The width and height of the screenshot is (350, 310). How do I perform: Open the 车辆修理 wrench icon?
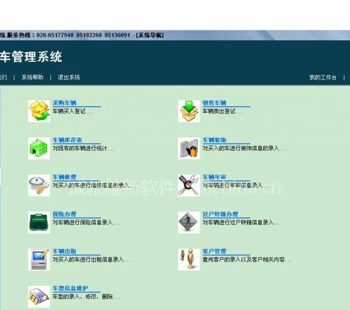[39, 185]
